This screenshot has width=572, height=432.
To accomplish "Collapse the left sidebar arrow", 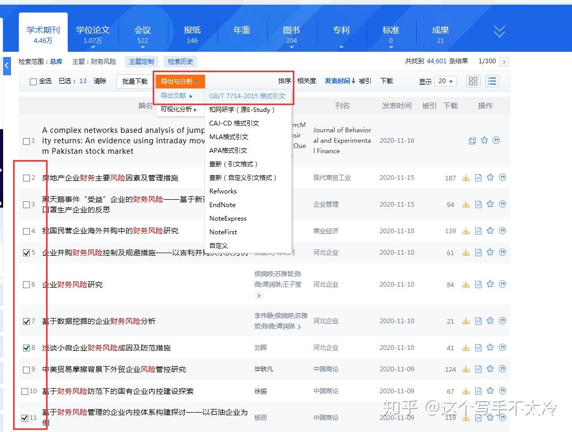I will pos(7,66).
